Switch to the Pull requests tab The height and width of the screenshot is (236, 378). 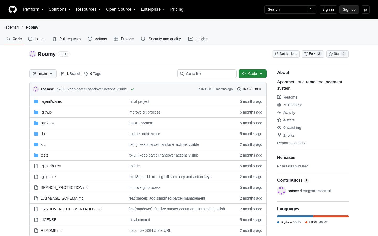(x=66, y=39)
